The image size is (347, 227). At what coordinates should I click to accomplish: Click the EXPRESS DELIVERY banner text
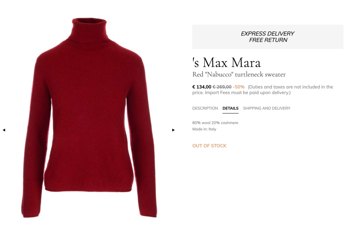tap(268, 34)
